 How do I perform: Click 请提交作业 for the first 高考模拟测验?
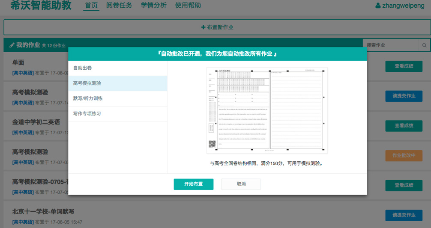[x=404, y=96]
